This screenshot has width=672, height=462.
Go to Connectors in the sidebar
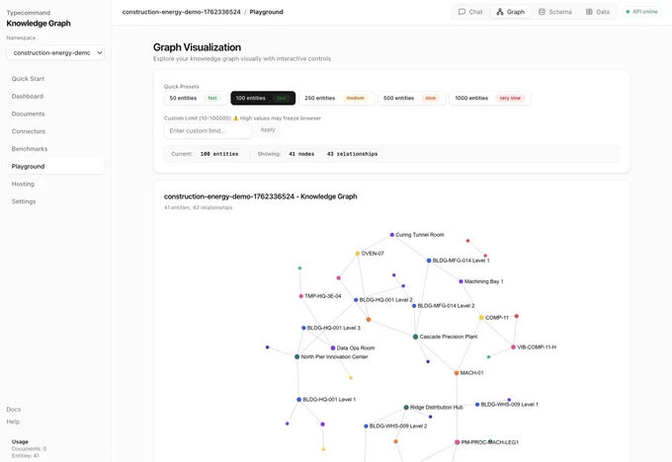(x=29, y=131)
